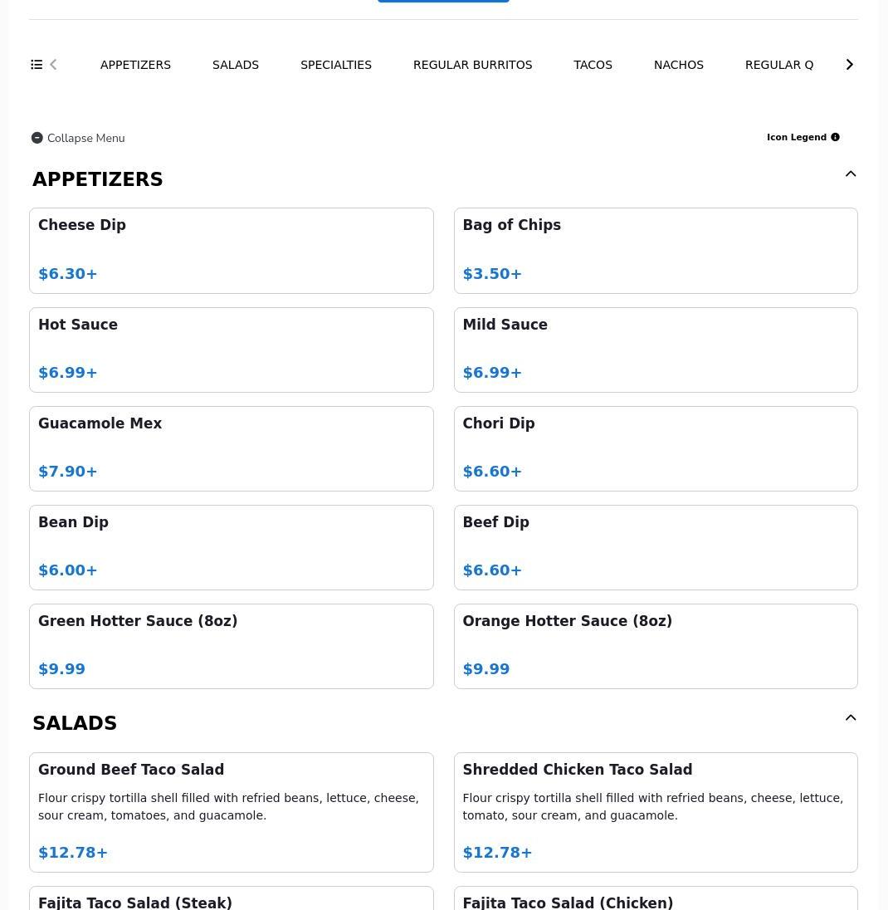Click the Collapse Menu minus icon
Image resolution: width=888 pixels, height=910 pixels.
coord(37,138)
